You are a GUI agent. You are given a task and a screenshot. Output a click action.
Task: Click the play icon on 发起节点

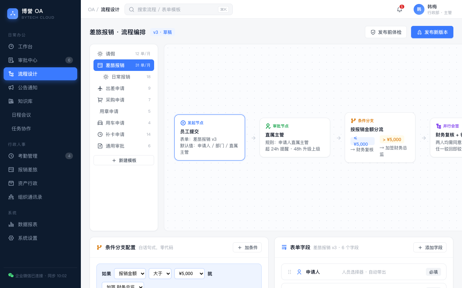click(x=183, y=123)
